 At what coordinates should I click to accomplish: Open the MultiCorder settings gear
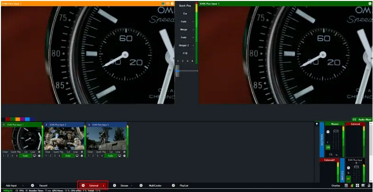(x=141, y=185)
